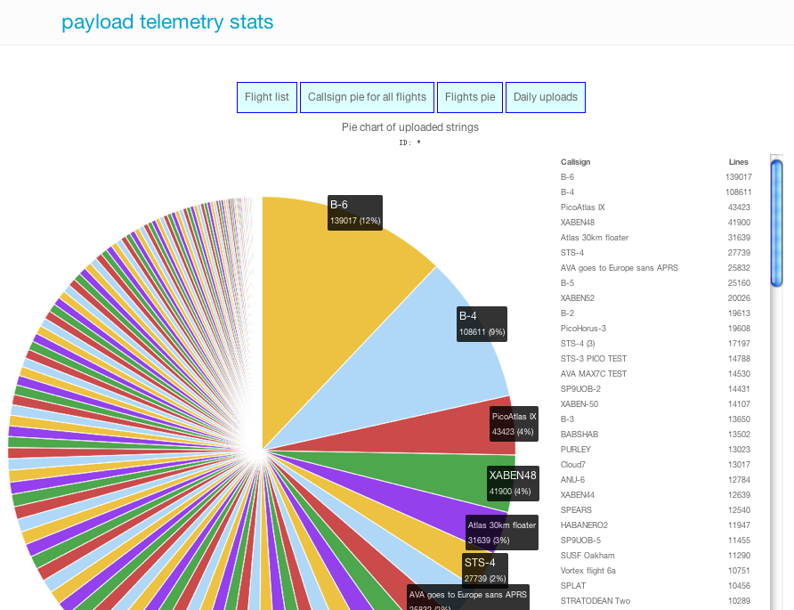
Task: Click the 14788 lines value
Action: click(740, 359)
